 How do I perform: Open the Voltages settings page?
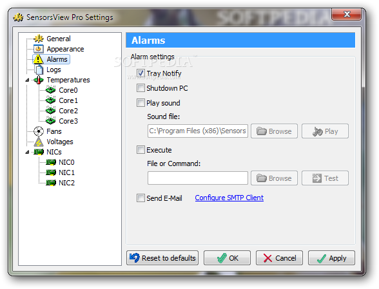60,142
